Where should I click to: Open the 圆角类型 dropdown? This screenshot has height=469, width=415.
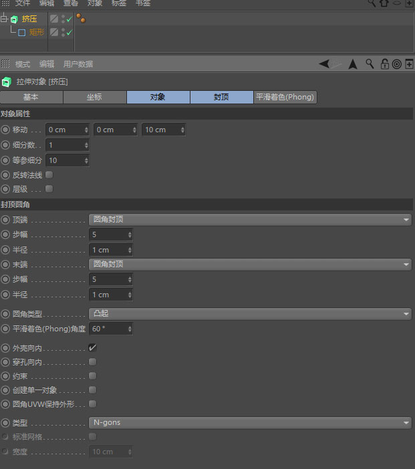pos(250,314)
